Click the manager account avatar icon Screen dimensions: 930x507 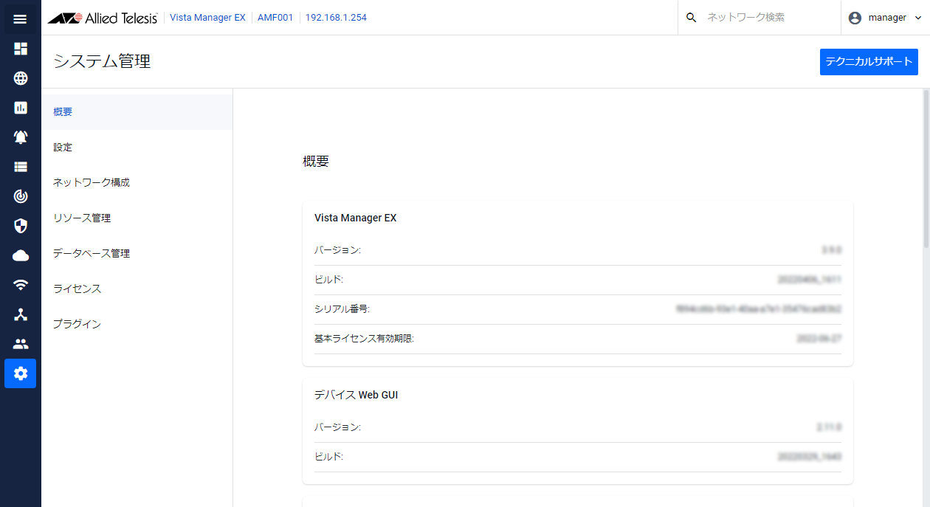pyautogui.click(x=855, y=18)
